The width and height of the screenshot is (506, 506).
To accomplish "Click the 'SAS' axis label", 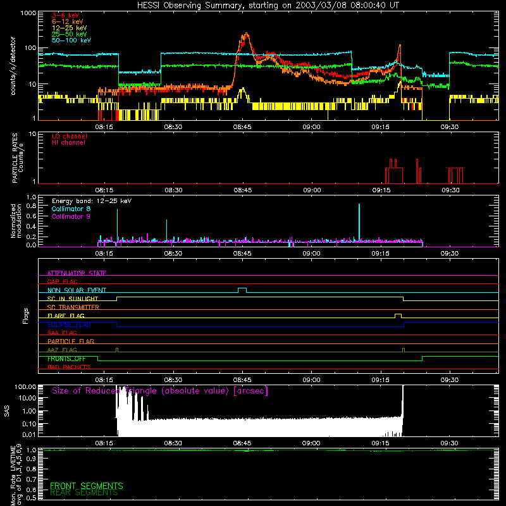I will click(x=7, y=410).
